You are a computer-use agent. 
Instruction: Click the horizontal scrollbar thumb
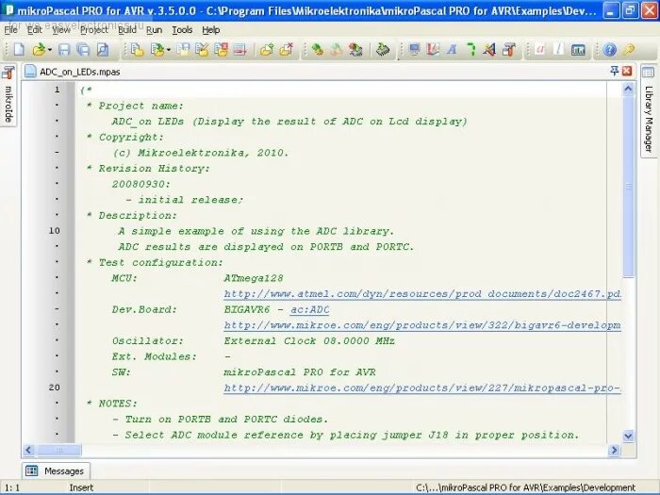[x=58, y=450]
